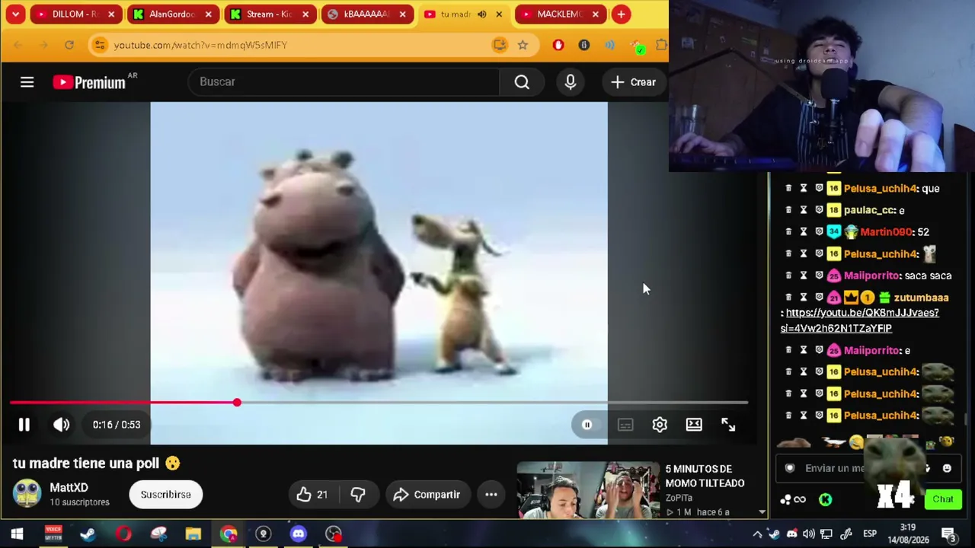Like the video with thumbs up
975x548 pixels.
point(312,495)
